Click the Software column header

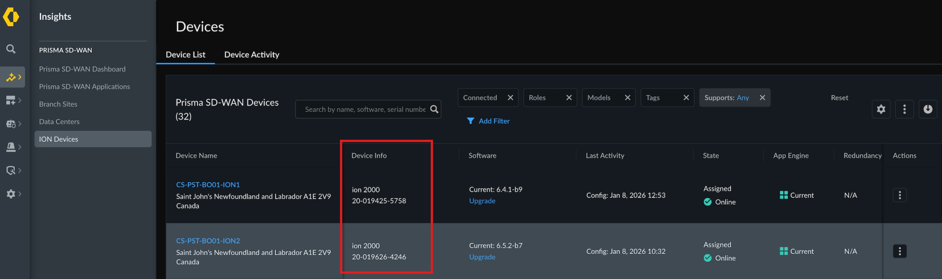coord(482,155)
